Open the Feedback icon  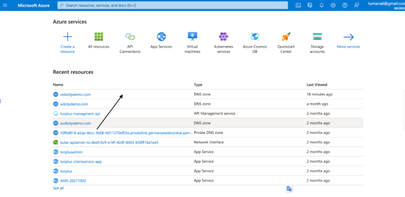(x=357, y=5)
